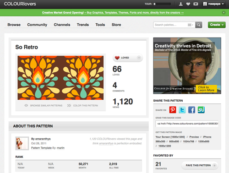
Task: Open the 390x300 image size link
Action: [160, 141]
